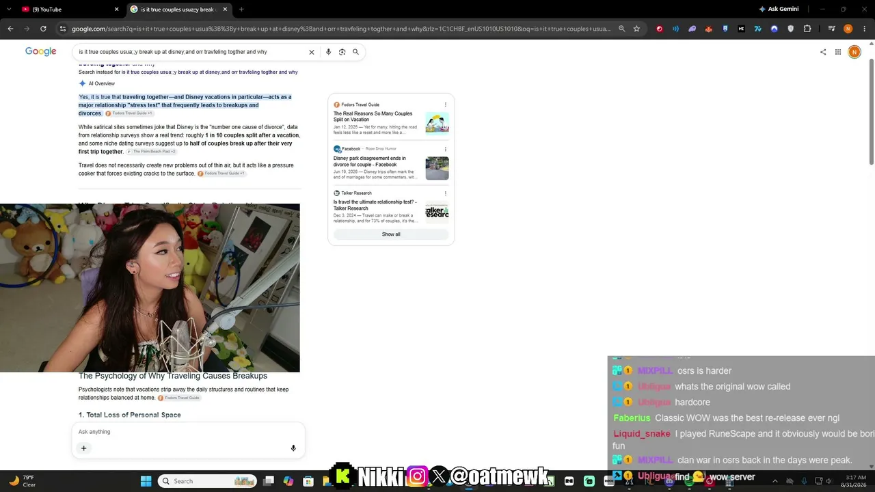Open the Google account N avatar
The width and height of the screenshot is (875, 492).
pos(854,52)
